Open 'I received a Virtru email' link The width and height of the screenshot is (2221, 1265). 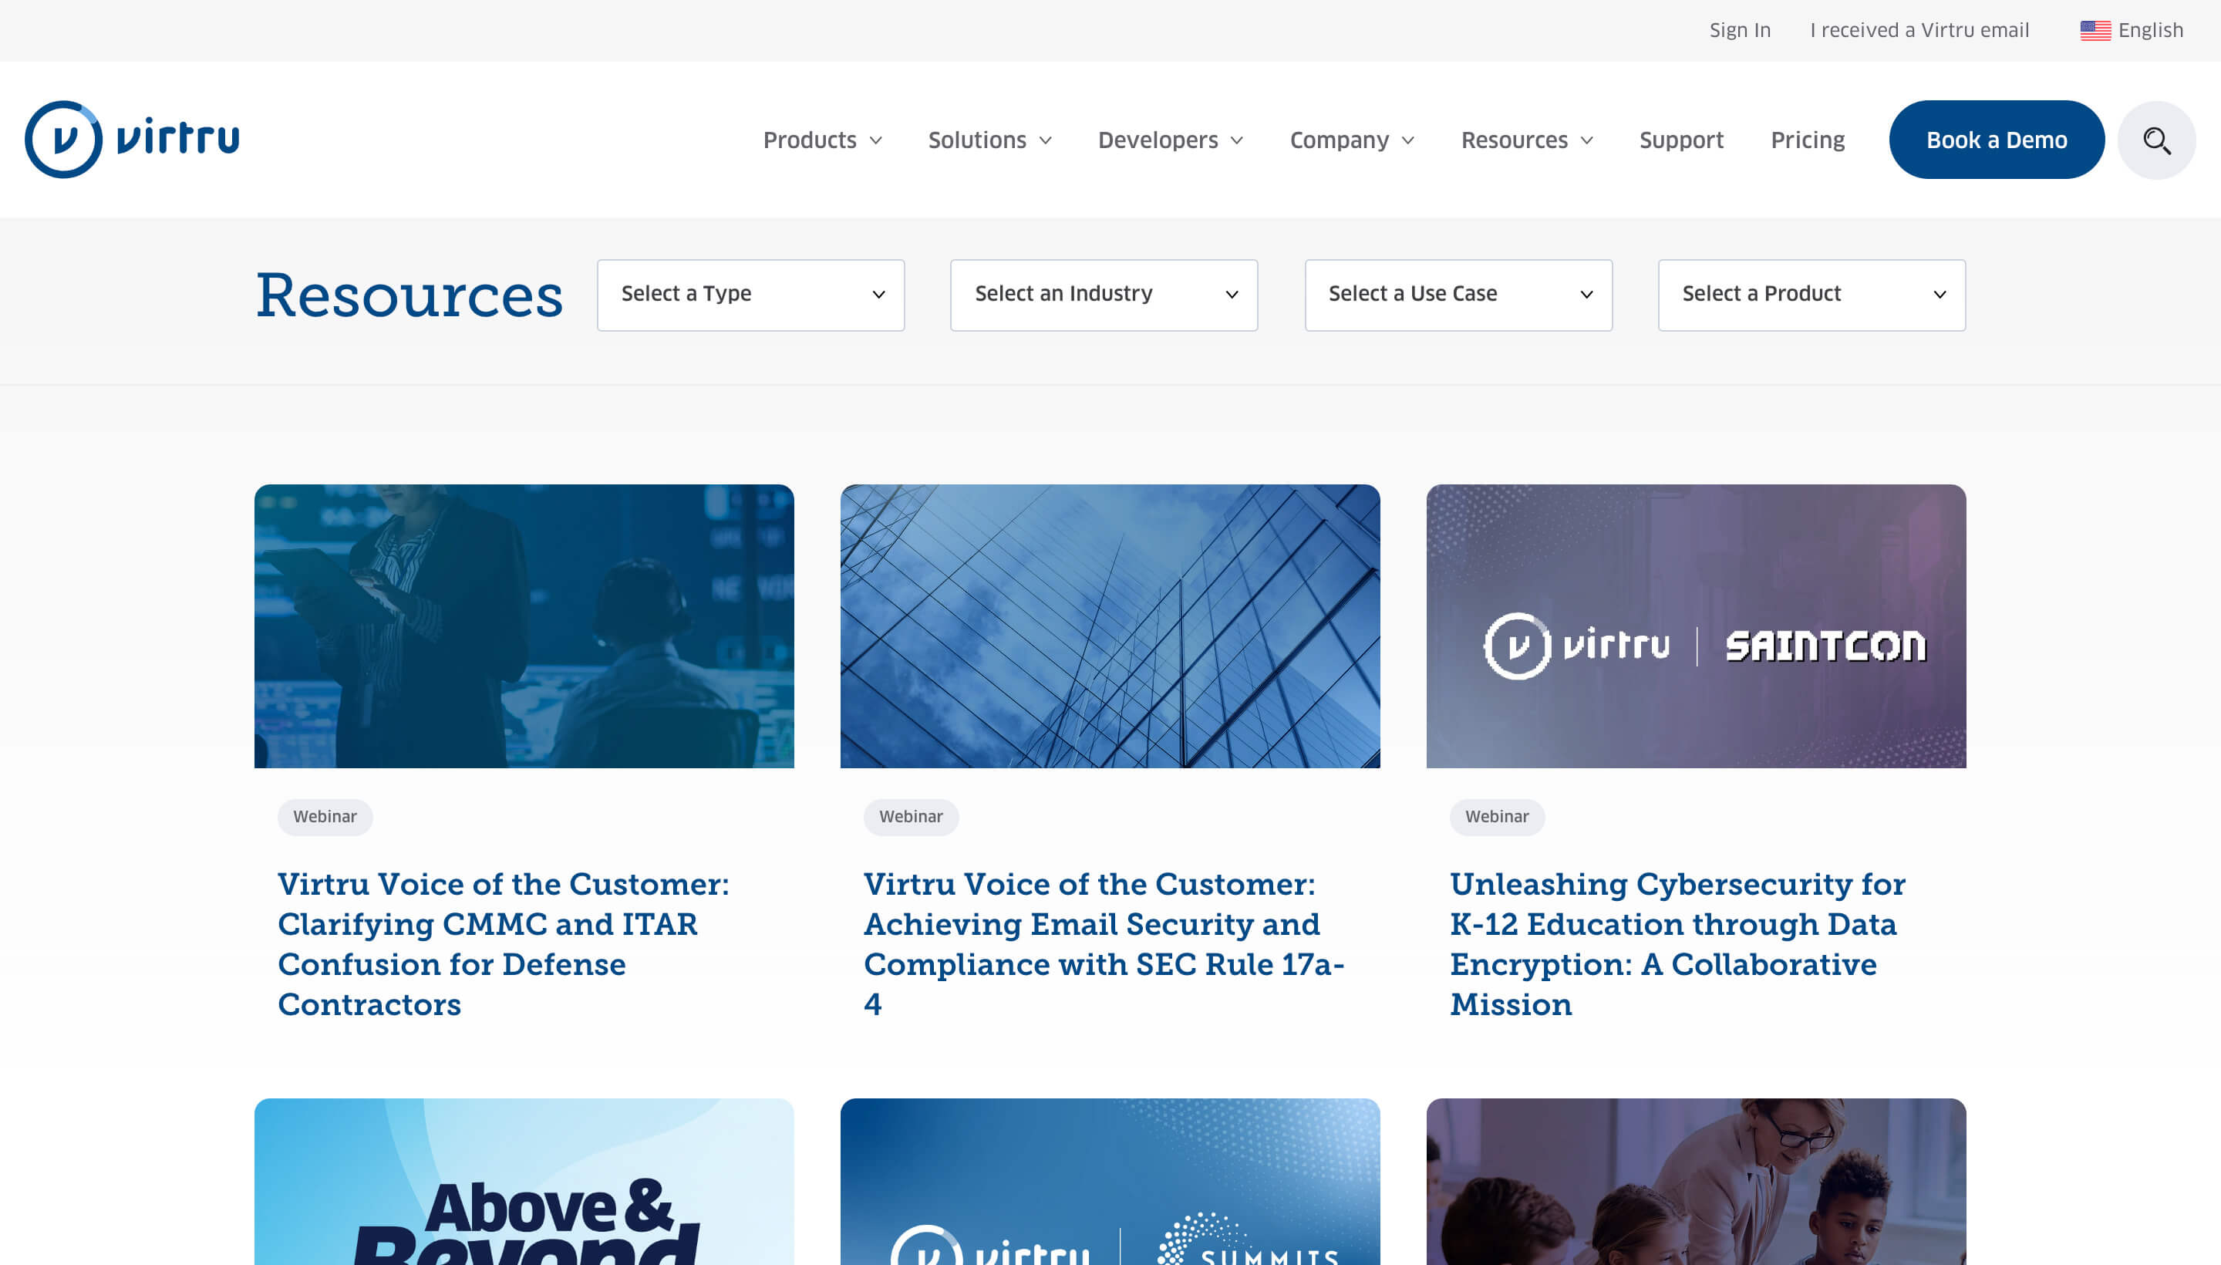(1919, 30)
